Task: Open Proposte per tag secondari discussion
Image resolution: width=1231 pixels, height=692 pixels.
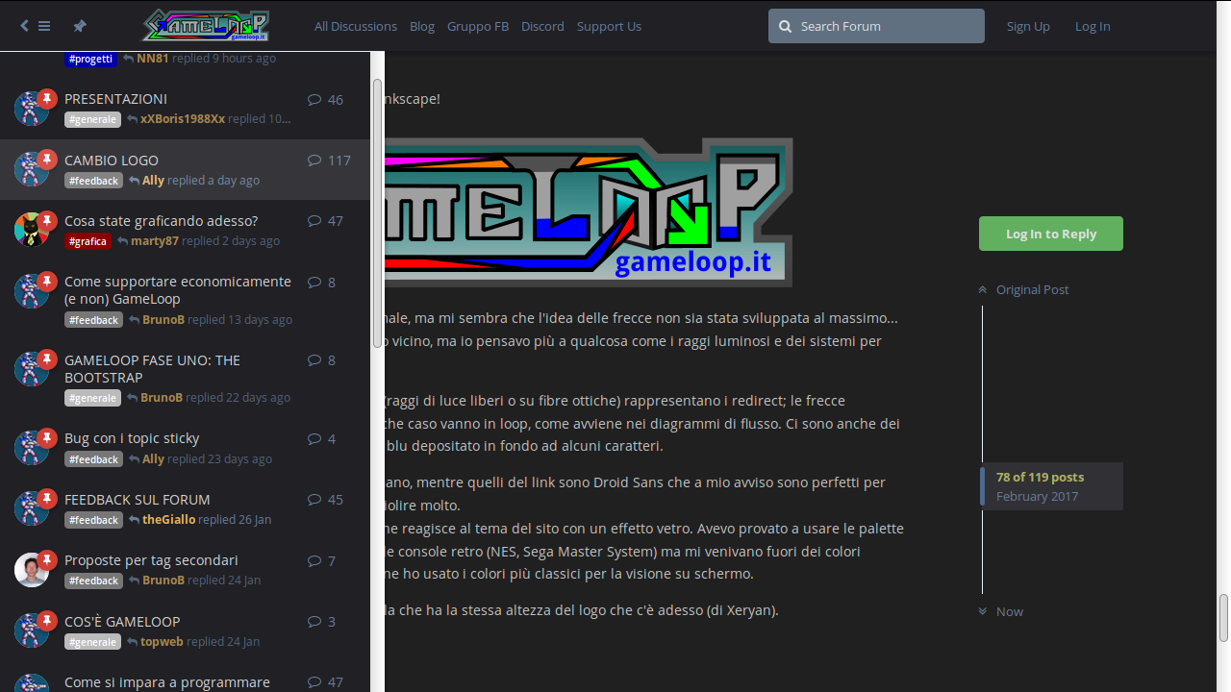Action: 151,560
